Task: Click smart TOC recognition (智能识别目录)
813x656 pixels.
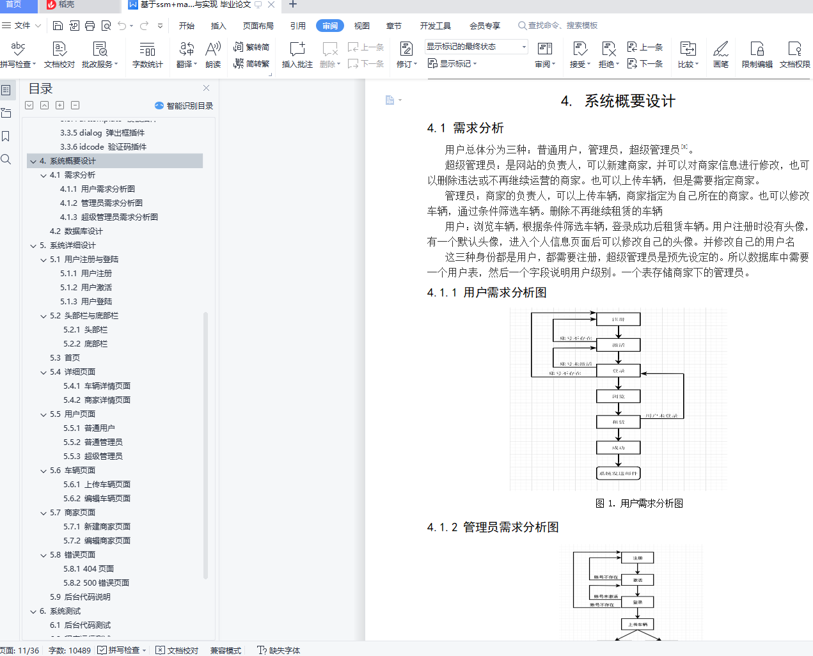Action: pyautogui.click(x=184, y=105)
